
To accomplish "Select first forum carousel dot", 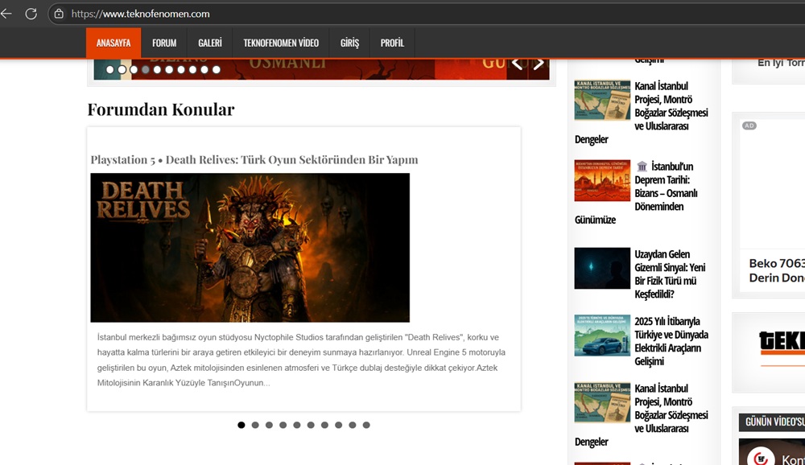I will pos(242,425).
